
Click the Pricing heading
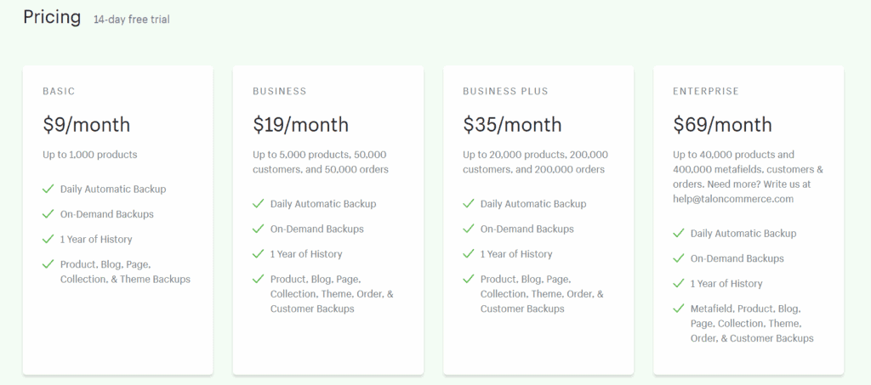(x=52, y=17)
